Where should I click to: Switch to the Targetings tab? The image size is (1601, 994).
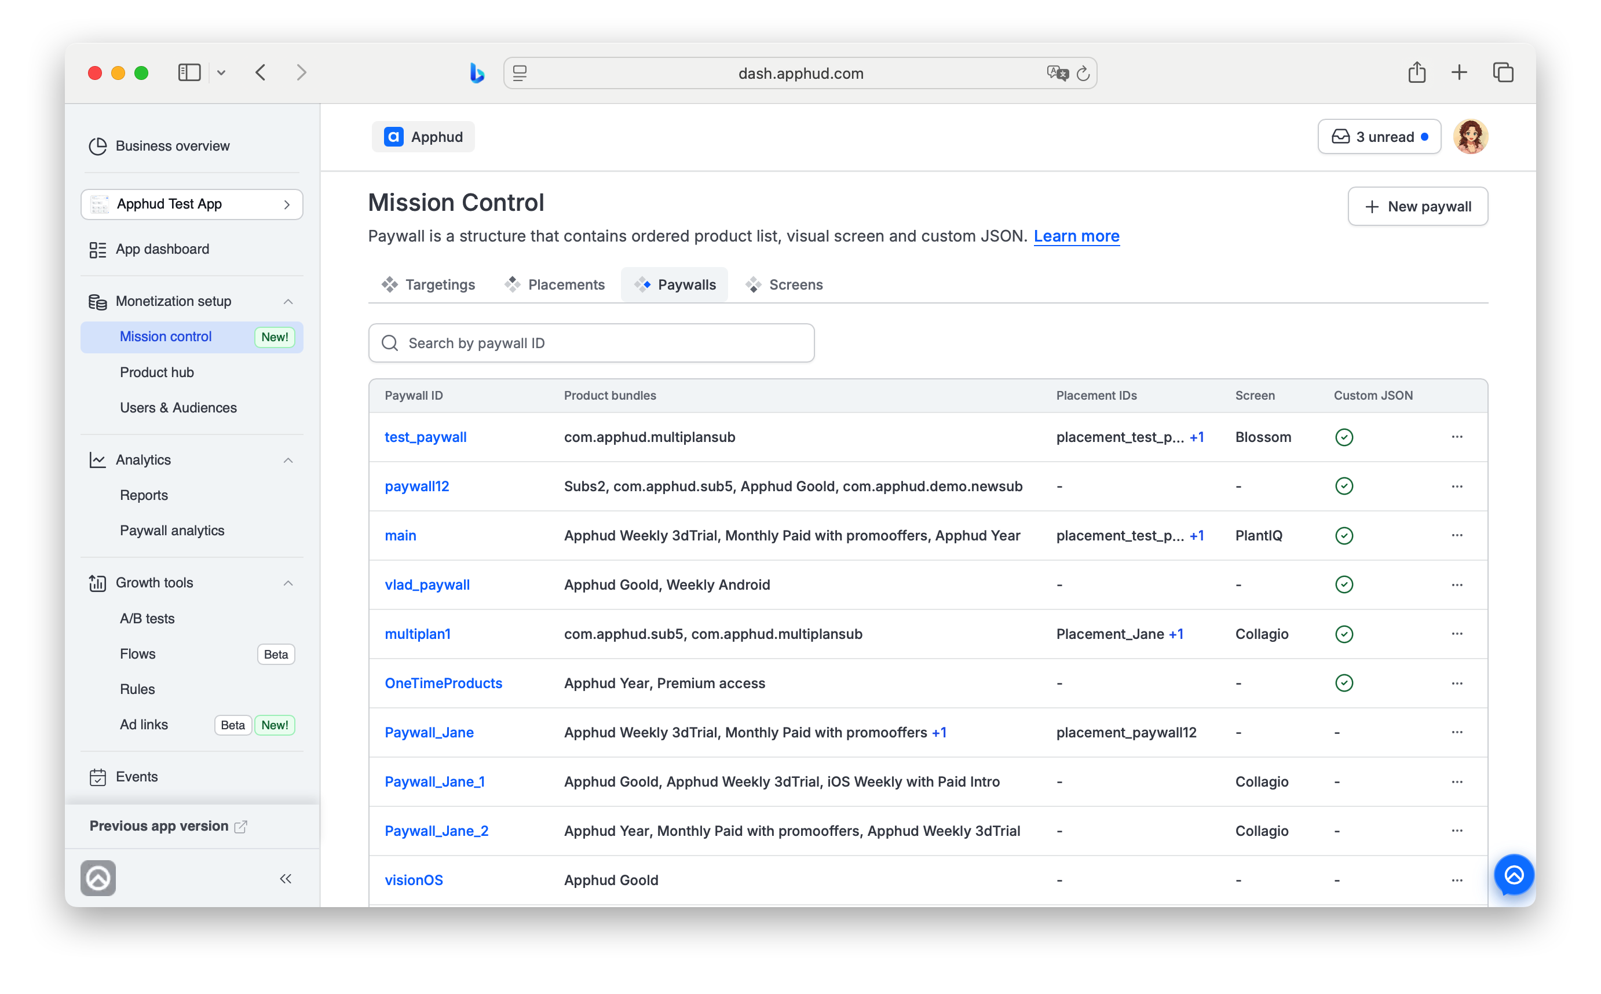coord(429,284)
